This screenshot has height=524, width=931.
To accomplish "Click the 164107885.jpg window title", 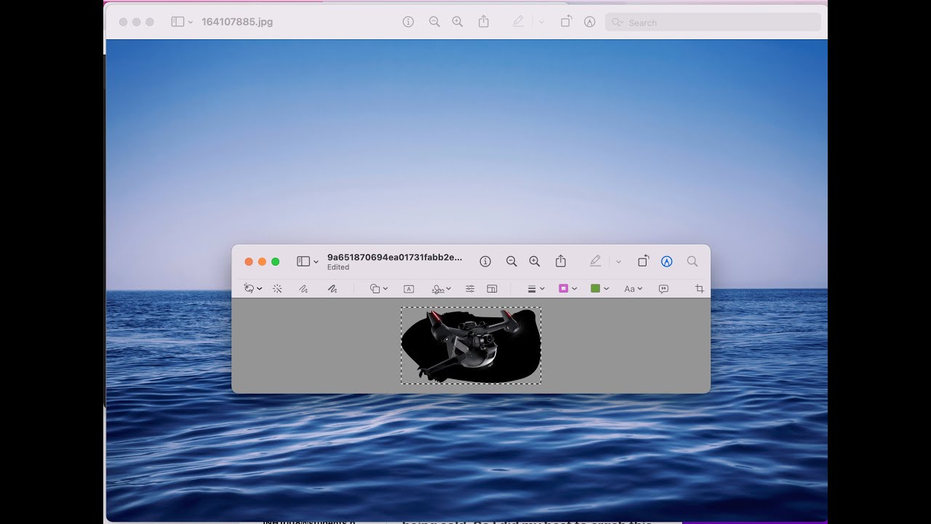I will pyautogui.click(x=237, y=22).
